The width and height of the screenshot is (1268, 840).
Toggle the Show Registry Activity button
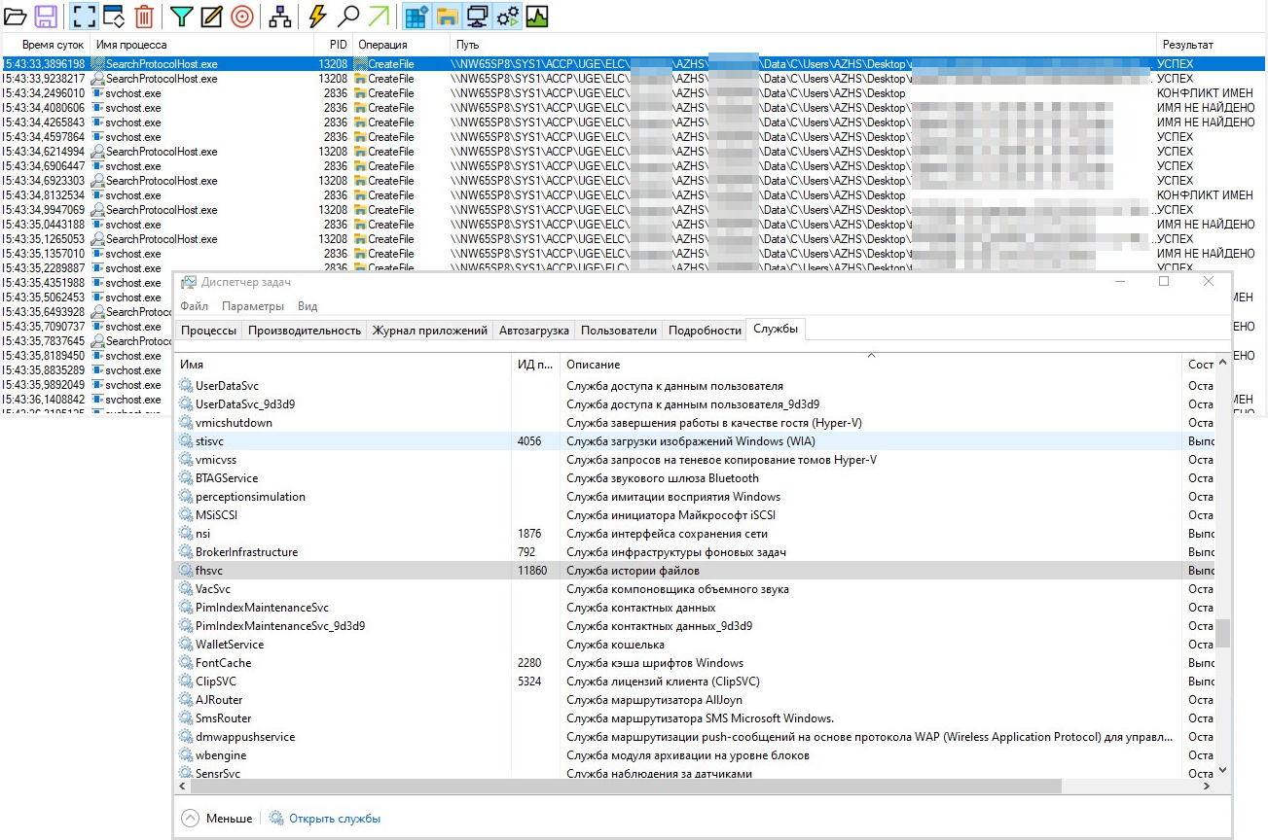coord(417,16)
